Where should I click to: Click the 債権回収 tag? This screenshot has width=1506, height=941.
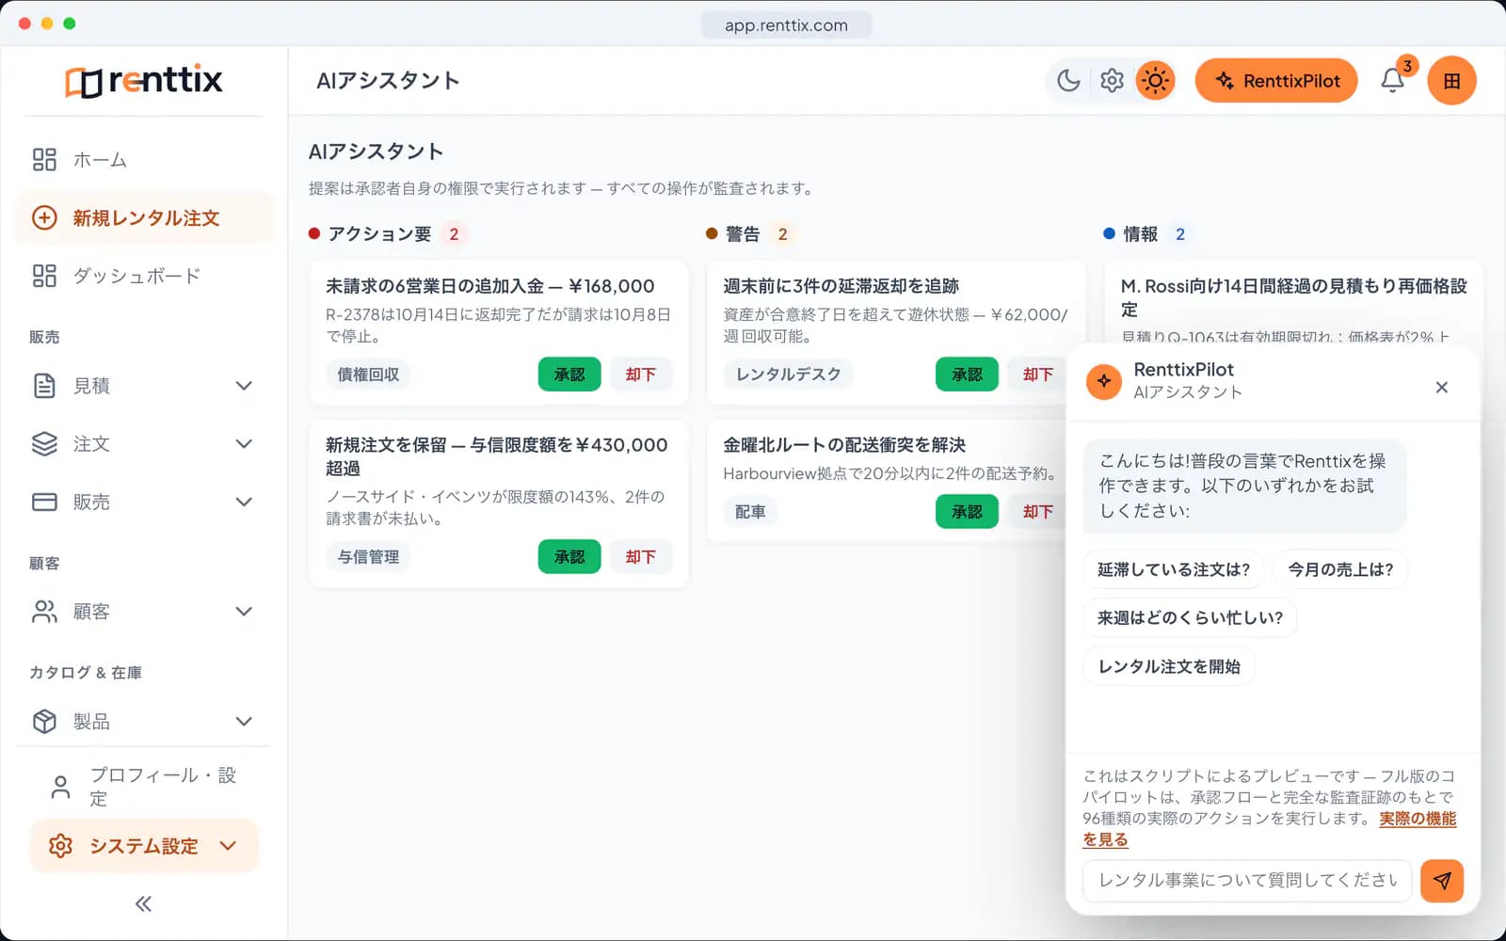[x=369, y=375]
